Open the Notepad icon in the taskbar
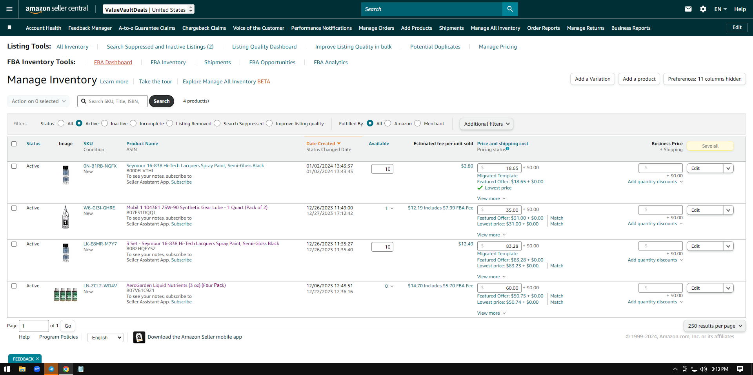Screen dimensions: 753x375 pos(80,369)
